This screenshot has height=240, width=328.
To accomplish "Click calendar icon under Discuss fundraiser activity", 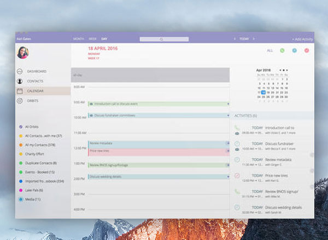I will 237,149.
